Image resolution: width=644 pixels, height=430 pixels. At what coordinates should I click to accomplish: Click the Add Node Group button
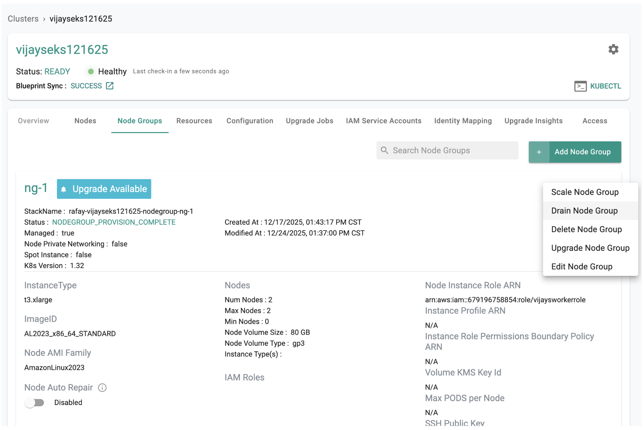(582, 152)
